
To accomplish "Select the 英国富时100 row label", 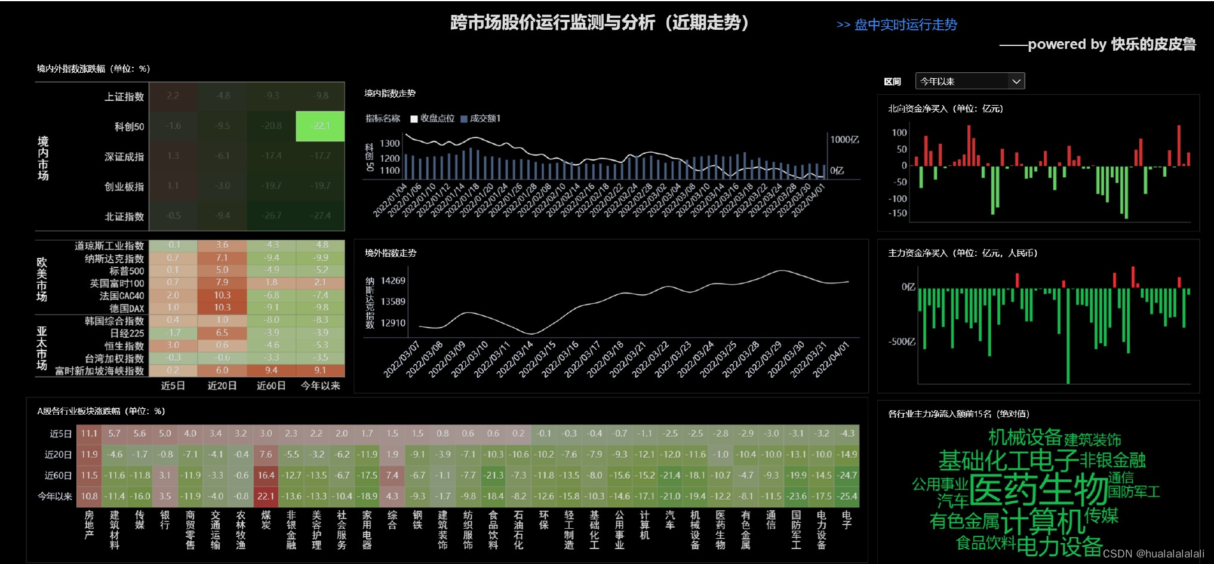I will [x=117, y=283].
